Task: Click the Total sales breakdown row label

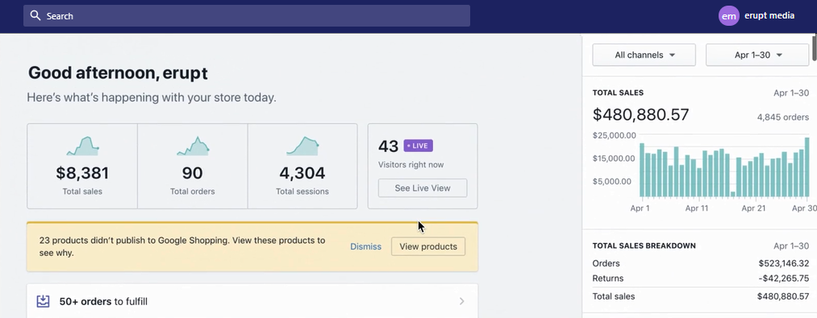Action: point(614,296)
